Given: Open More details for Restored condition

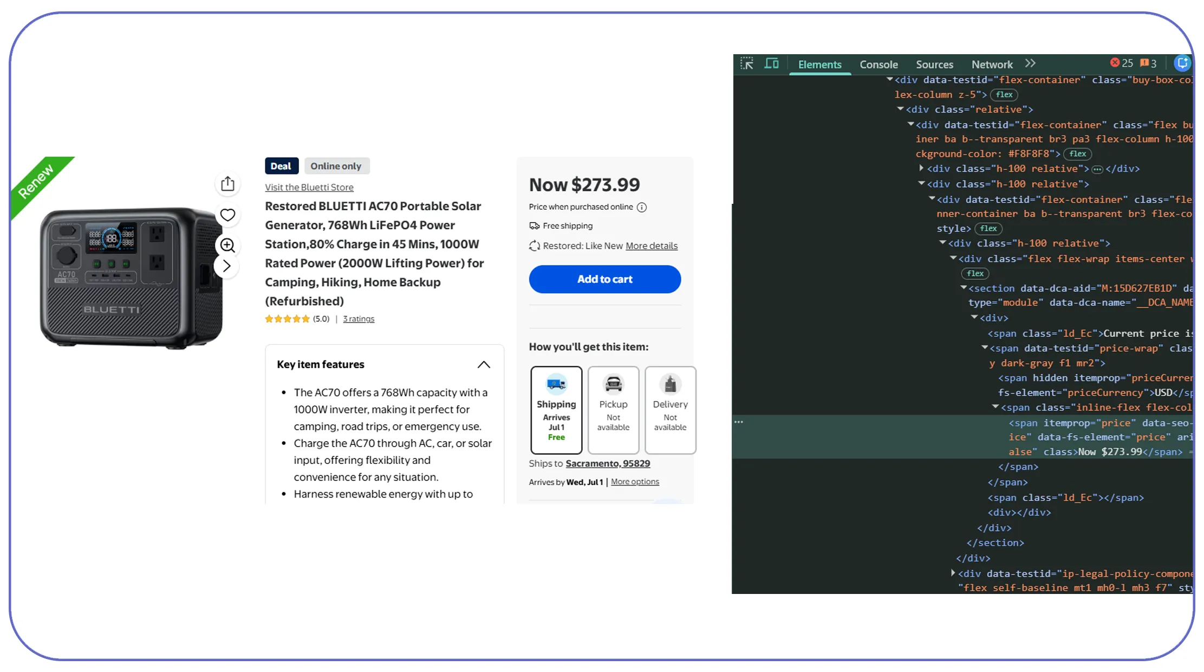Looking at the screenshot, I should [652, 245].
